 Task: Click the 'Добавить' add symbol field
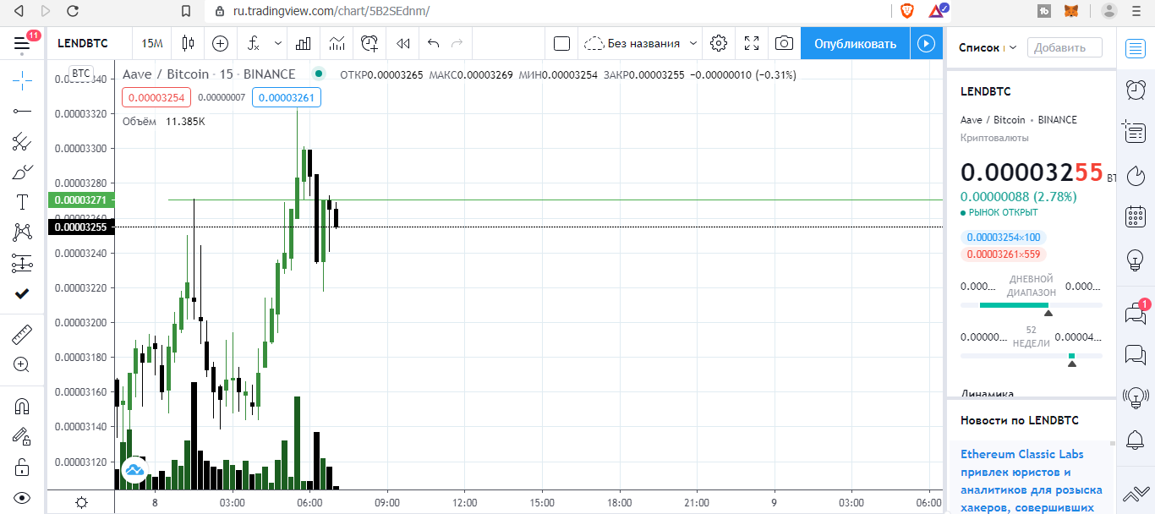pyautogui.click(x=1065, y=47)
